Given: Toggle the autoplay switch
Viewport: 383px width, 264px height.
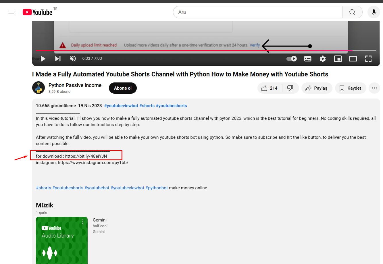Looking at the screenshot, I should pyautogui.click(x=292, y=59).
